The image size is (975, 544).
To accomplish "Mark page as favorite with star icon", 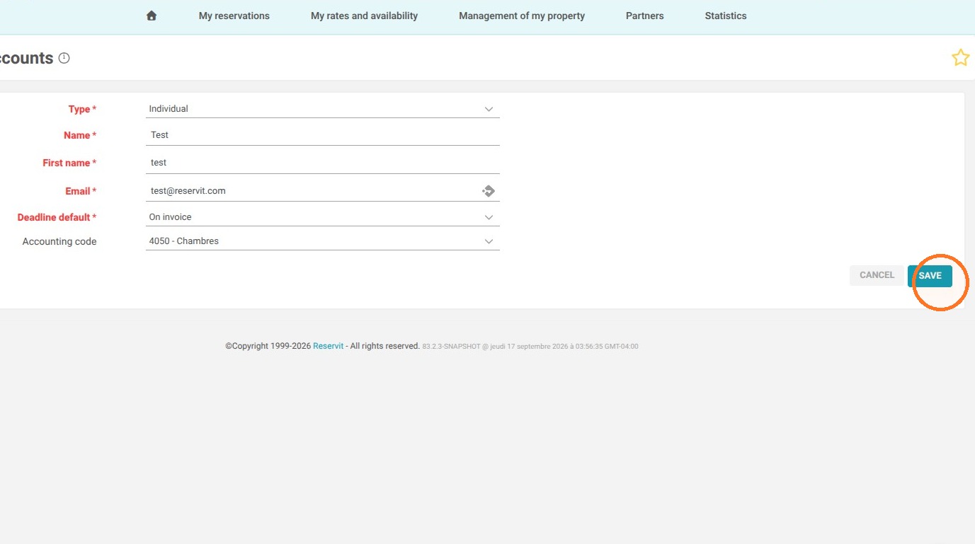I will pyautogui.click(x=960, y=58).
